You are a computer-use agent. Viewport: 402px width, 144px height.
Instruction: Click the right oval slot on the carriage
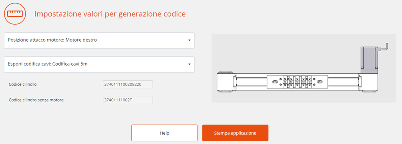[320, 82]
